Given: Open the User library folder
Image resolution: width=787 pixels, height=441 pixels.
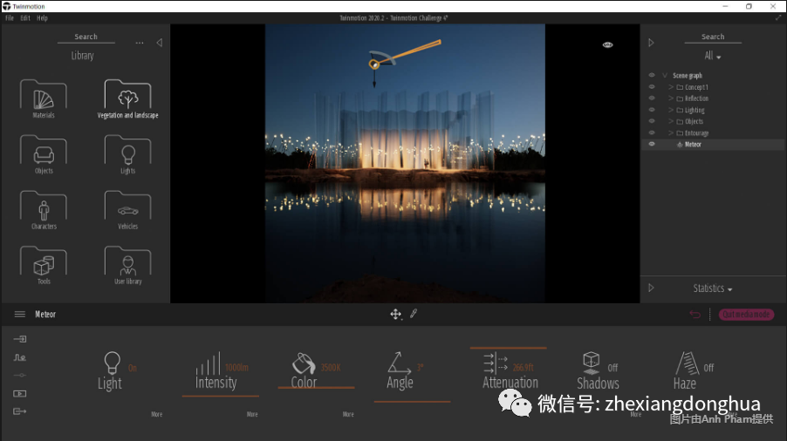Looking at the screenshot, I should (x=127, y=265).
